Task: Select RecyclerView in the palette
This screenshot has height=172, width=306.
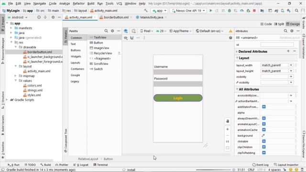Action: click(x=103, y=53)
